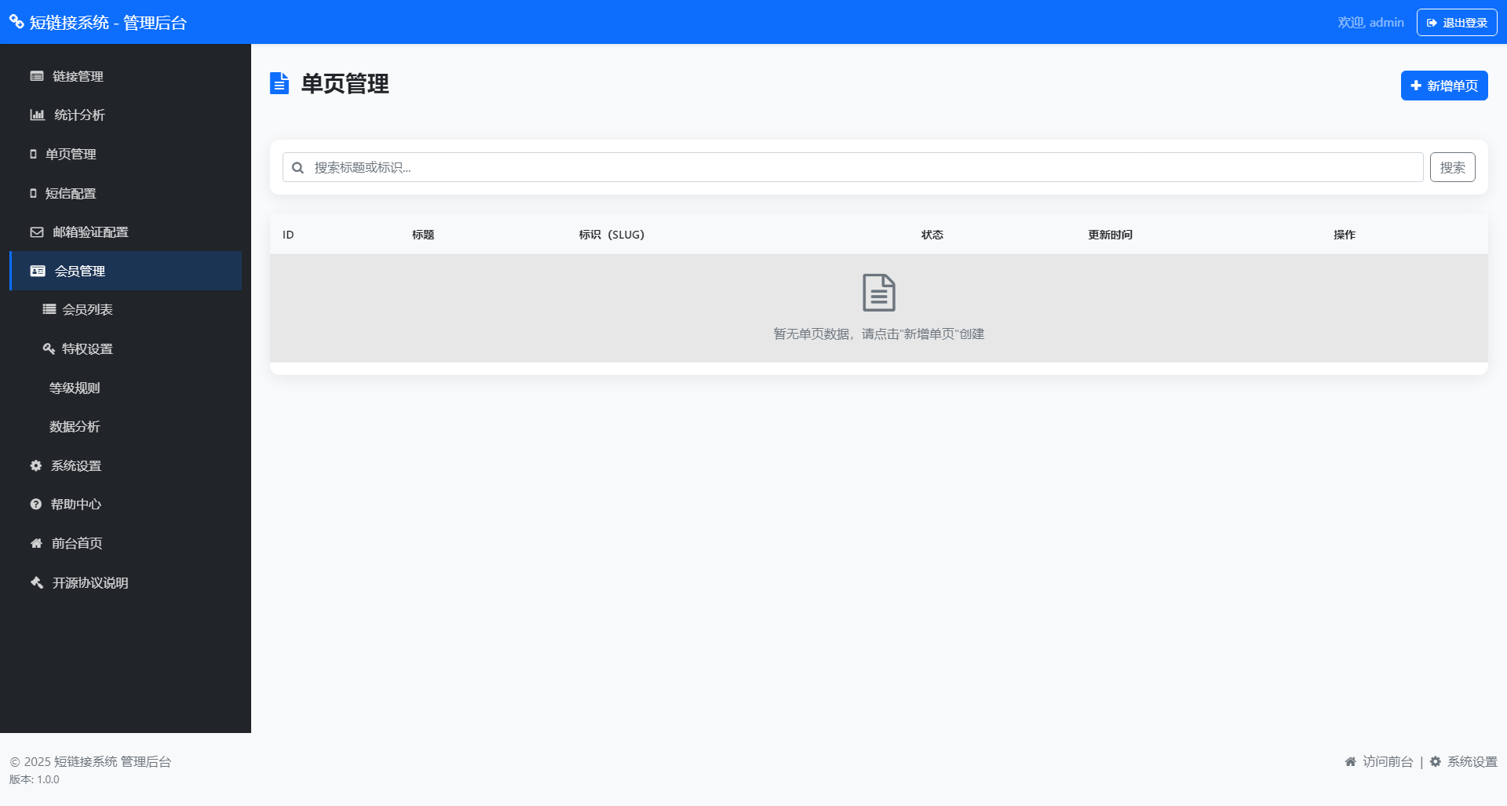Open 链接管理 in the sidebar
1507x806 pixels.
(x=126, y=76)
